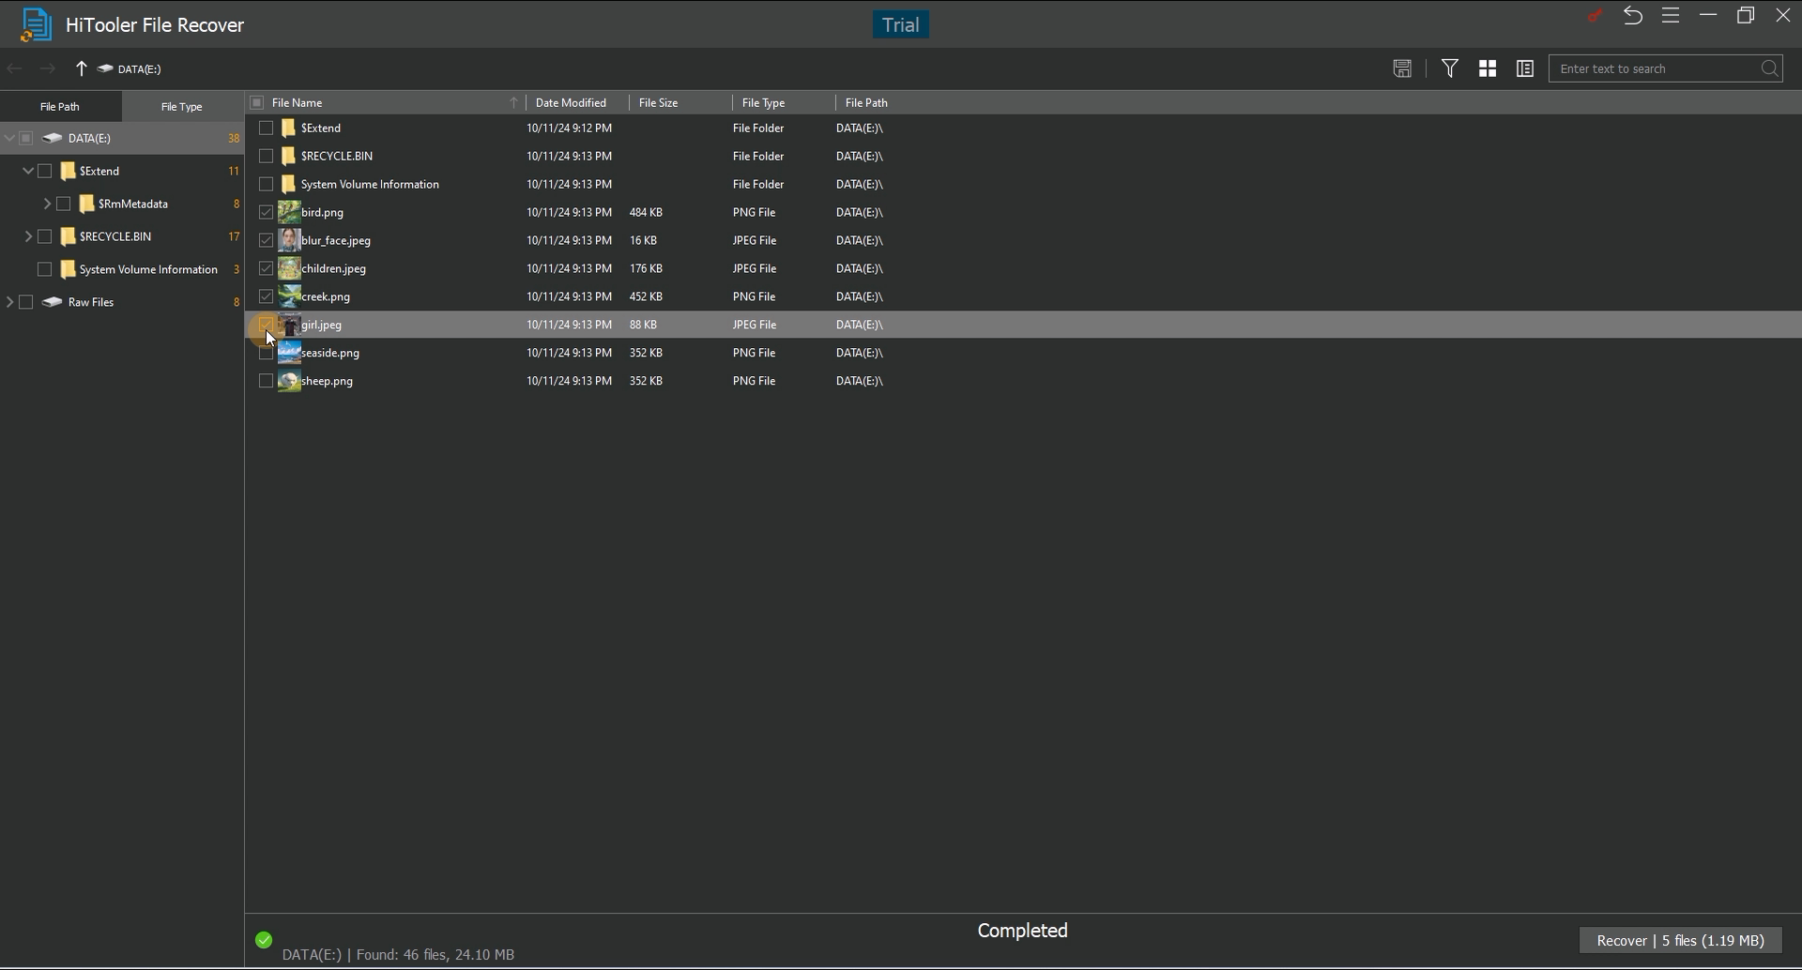This screenshot has width=1802, height=970.
Task: Click the save scan result icon
Action: coord(1402,68)
